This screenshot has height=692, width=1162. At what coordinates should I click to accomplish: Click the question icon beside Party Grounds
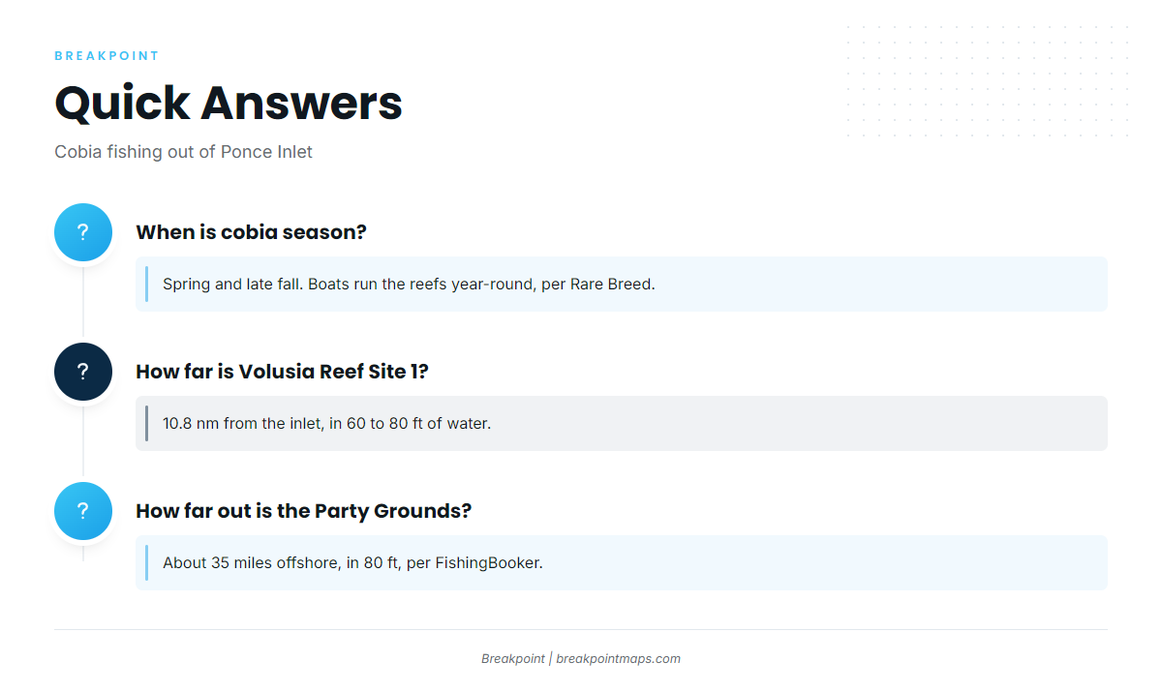click(x=83, y=511)
